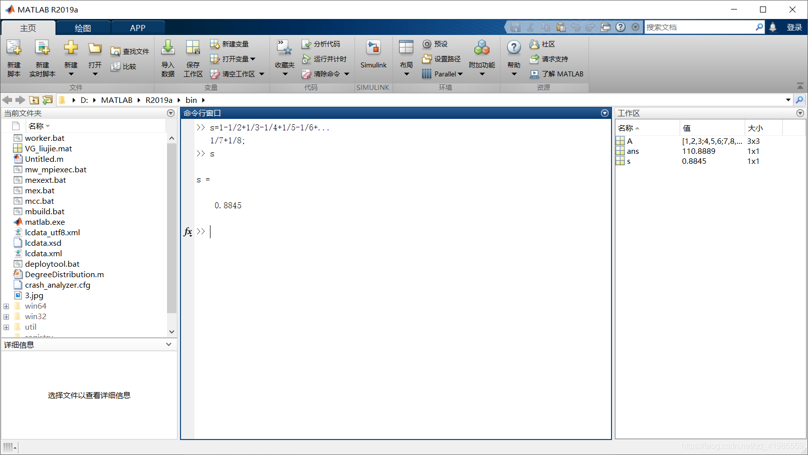
Task: Click 清除命令 clear commands
Action: click(321, 74)
